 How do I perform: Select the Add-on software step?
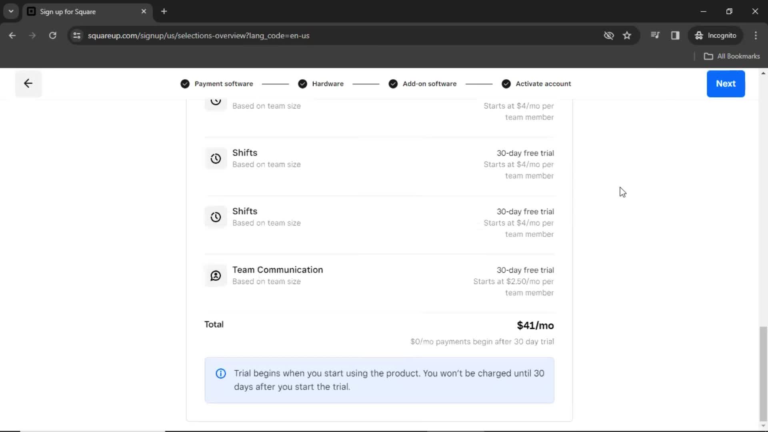click(x=422, y=84)
